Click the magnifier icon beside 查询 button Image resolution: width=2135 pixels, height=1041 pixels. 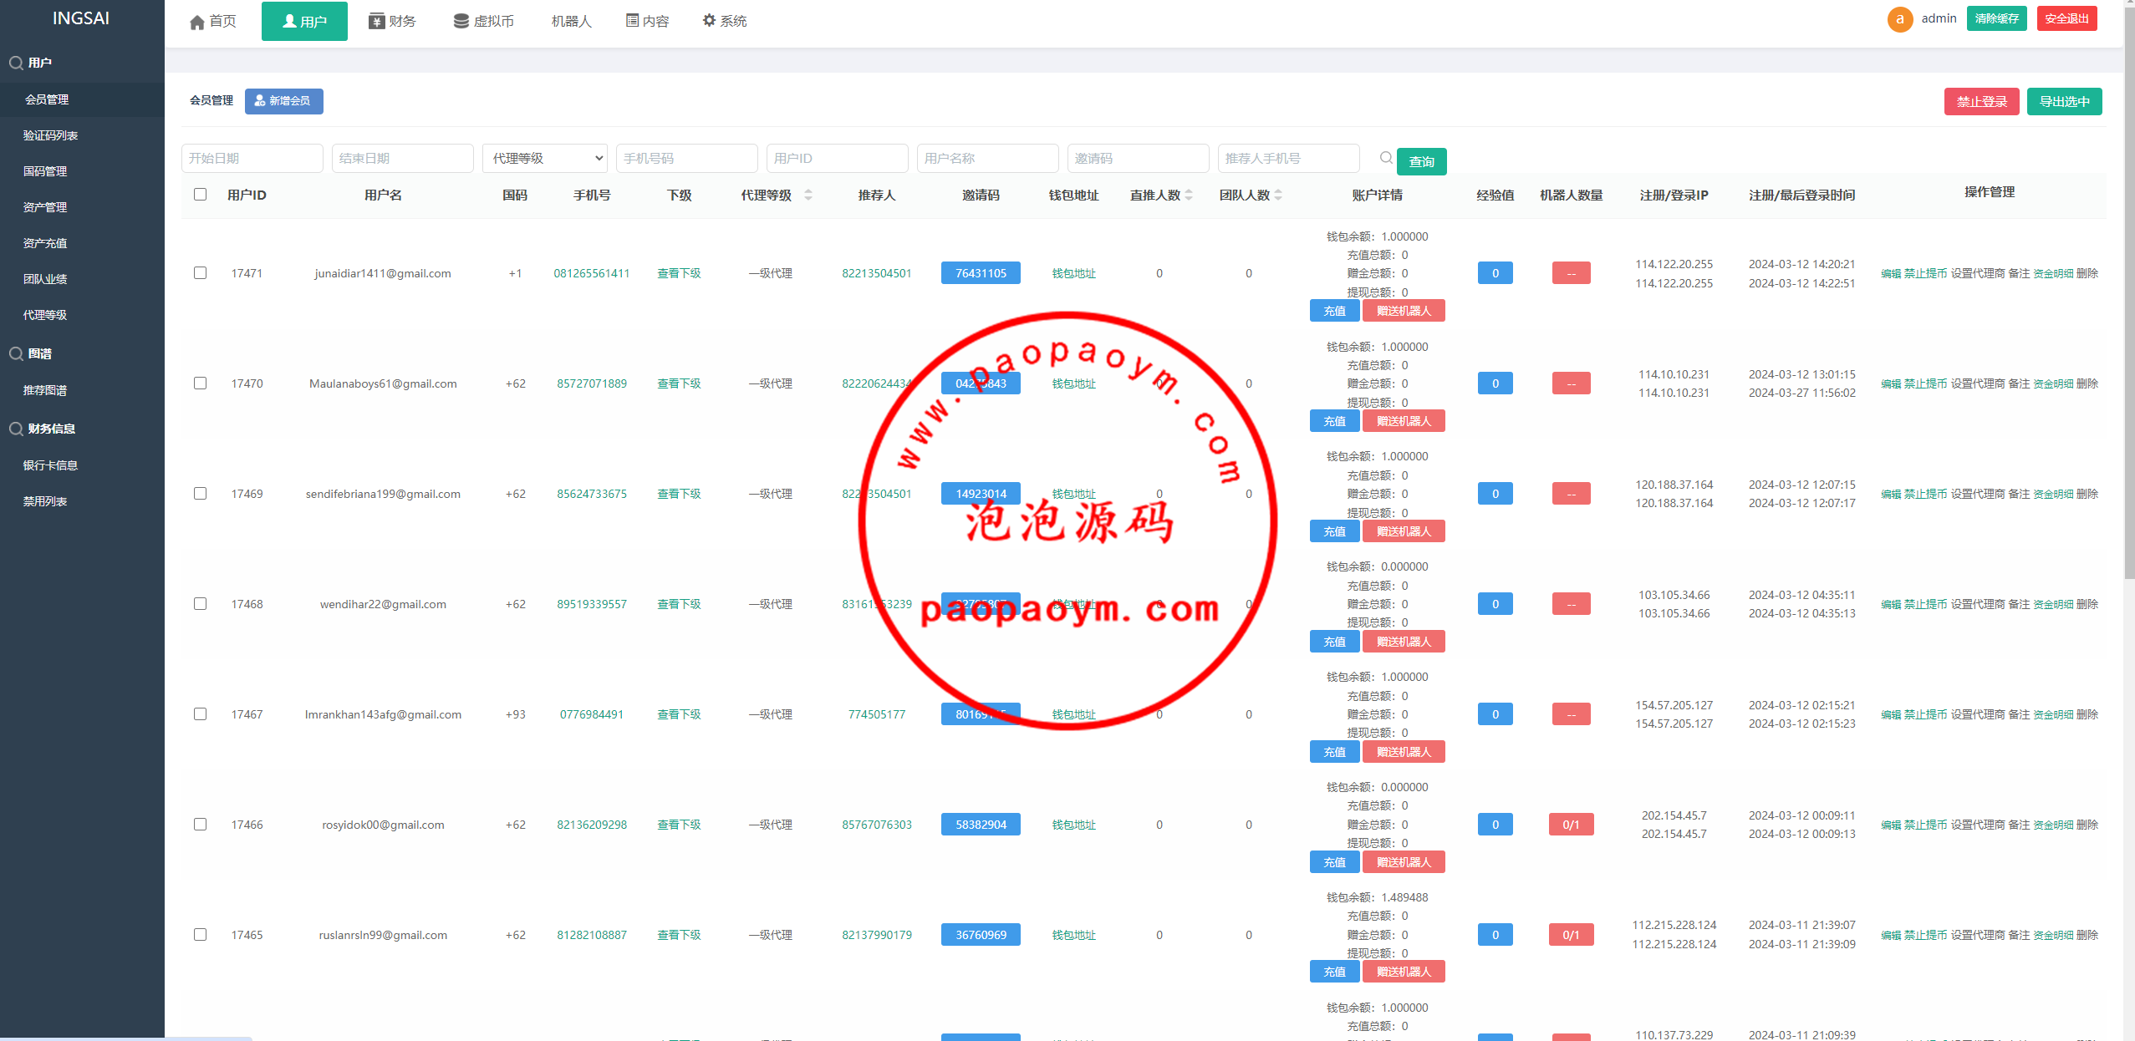coord(1386,158)
